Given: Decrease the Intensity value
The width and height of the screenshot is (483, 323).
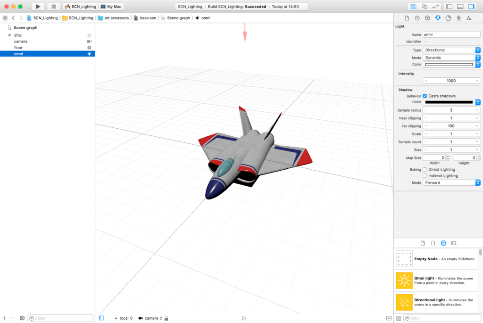Looking at the screenshot, I should click(426, 81).
